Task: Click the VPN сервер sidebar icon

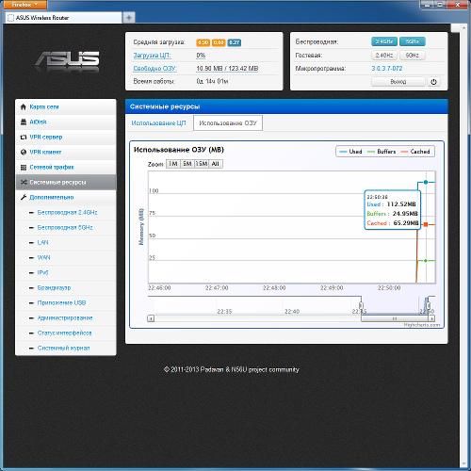Action: coord(24,137)
